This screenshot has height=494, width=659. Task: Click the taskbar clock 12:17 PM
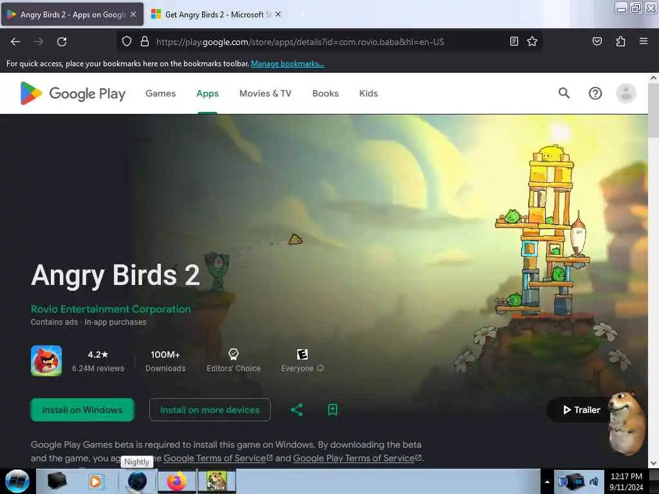(x=626, y=481)
